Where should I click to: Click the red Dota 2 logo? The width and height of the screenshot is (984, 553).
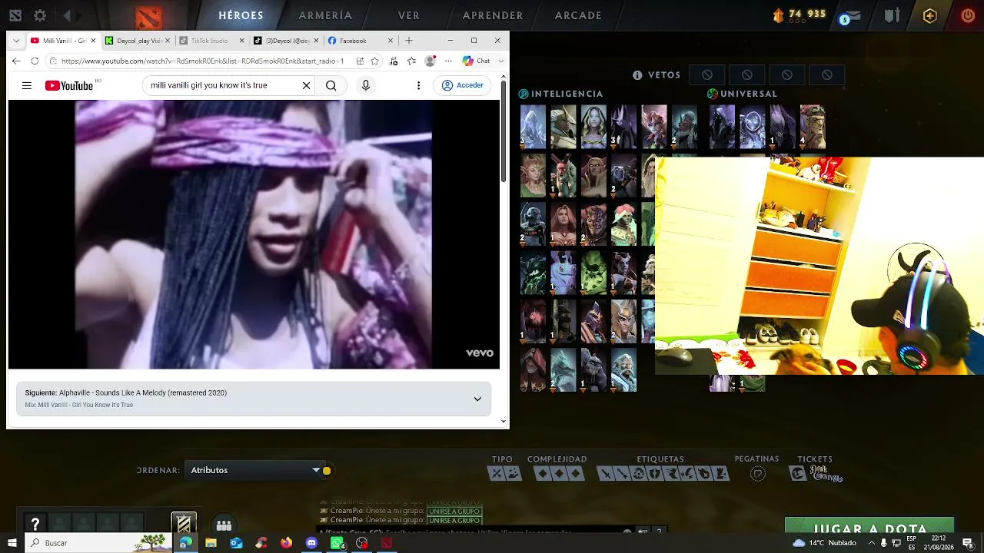148,17
